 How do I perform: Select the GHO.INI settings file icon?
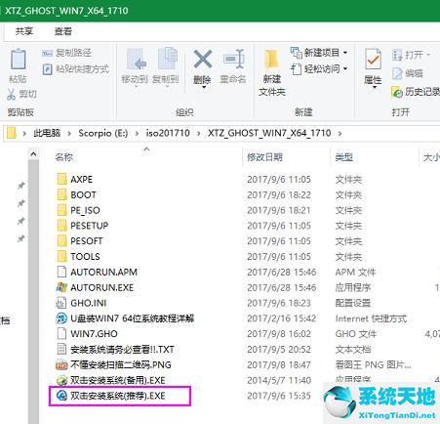click(61, 303)
